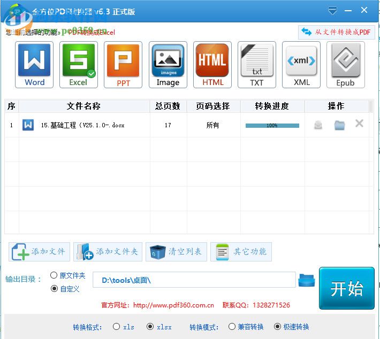The image size is (380, 339).
Task: Click 添加文件夹 to add a folder
Action: pos(108,252)
